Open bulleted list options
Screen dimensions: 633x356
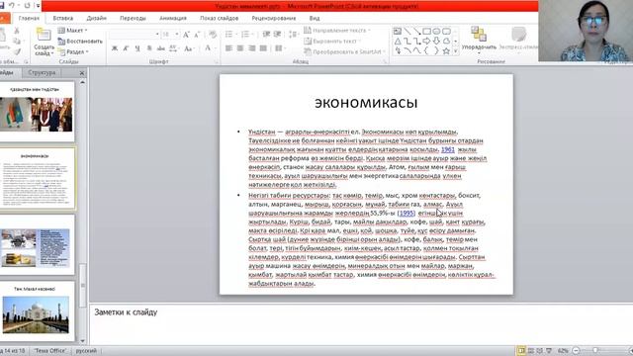(x=230, y=35)
